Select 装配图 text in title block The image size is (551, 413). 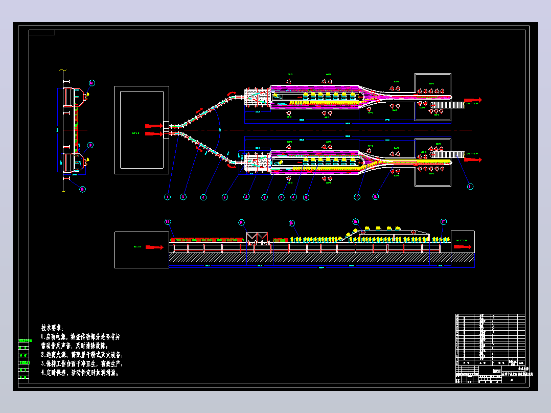[496, 371]
